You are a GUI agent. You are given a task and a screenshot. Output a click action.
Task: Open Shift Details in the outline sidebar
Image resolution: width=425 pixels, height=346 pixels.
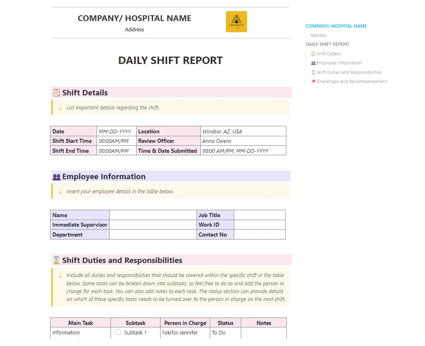pyautogui.click(x=329, y=54)
